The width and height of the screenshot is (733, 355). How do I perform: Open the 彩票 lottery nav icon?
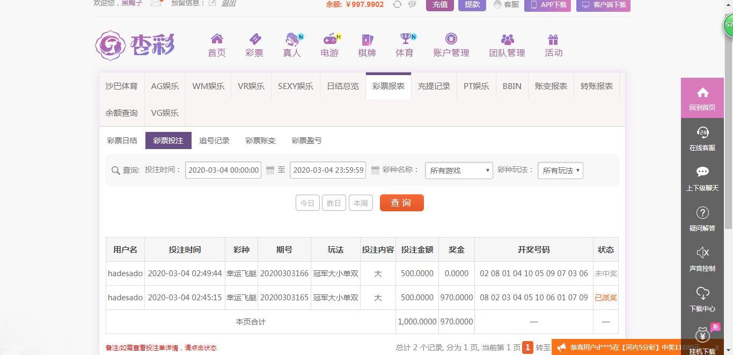(x=254, y=39)
